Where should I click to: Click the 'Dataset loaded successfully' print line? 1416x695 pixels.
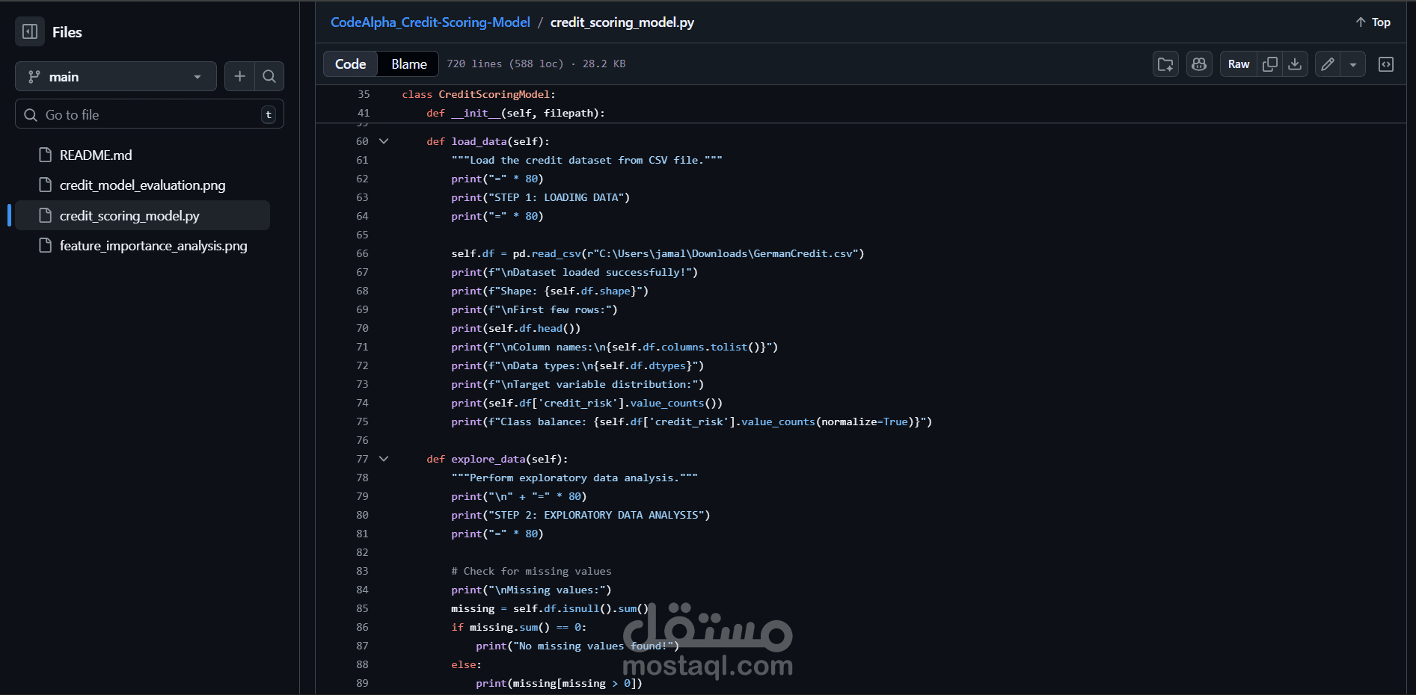(574, 272)
